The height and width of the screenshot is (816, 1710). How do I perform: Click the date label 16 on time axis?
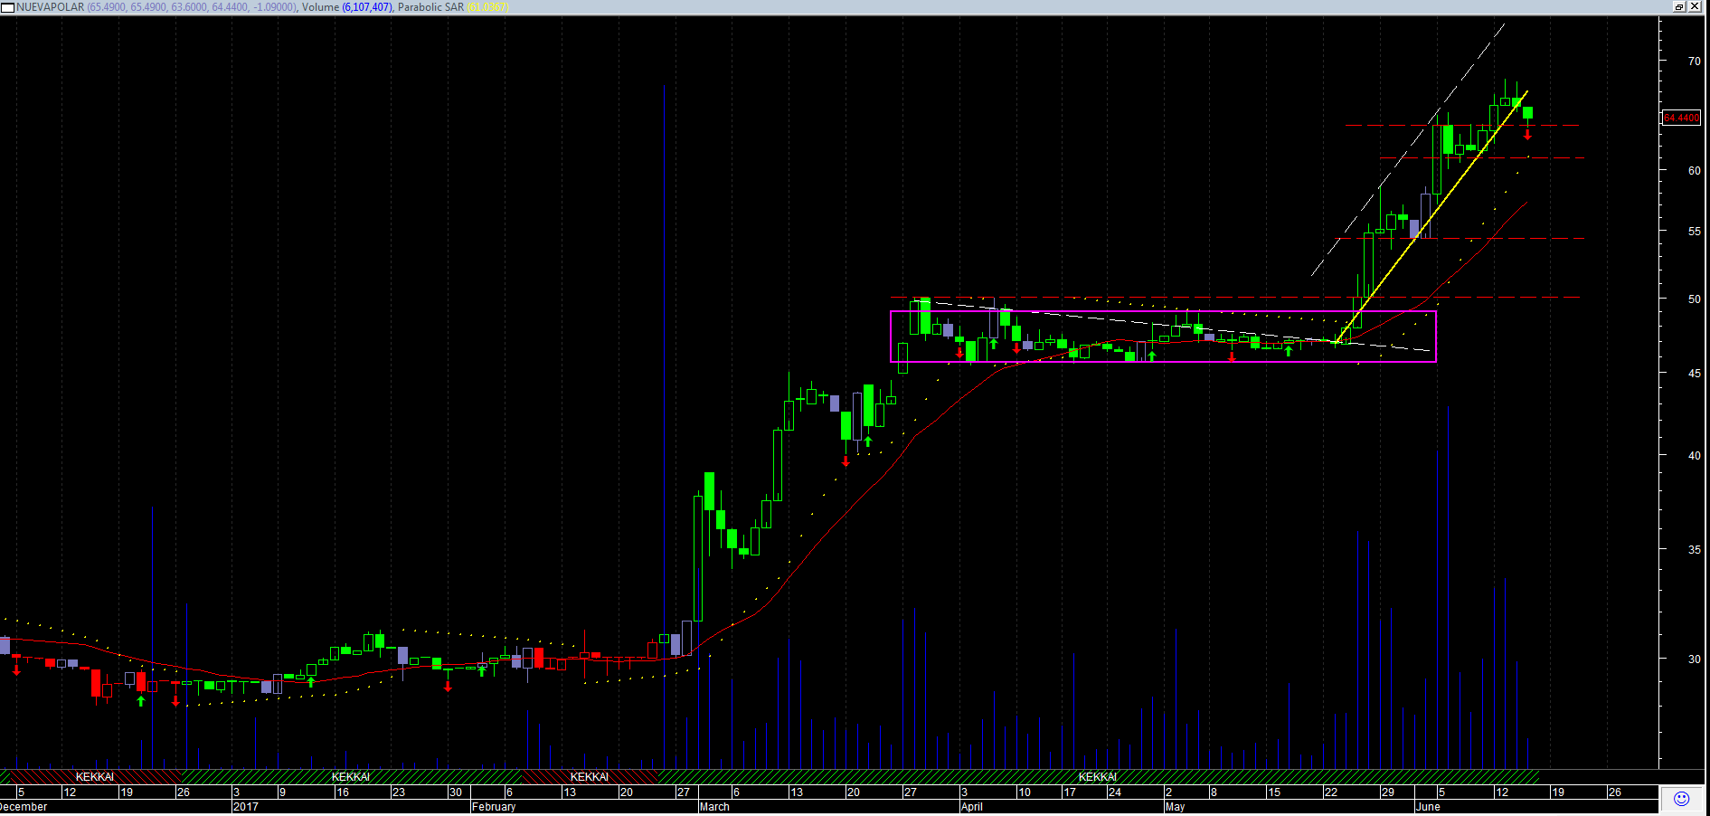coord(343,792)
